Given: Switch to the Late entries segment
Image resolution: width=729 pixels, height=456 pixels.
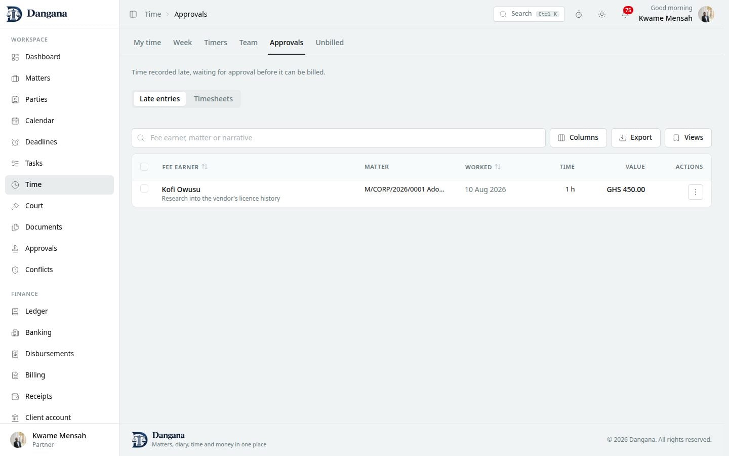Looking at the screenshot, I should [x=159, y=99].
